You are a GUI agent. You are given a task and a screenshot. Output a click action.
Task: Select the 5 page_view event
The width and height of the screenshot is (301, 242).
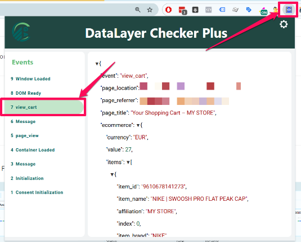(25, 135)
